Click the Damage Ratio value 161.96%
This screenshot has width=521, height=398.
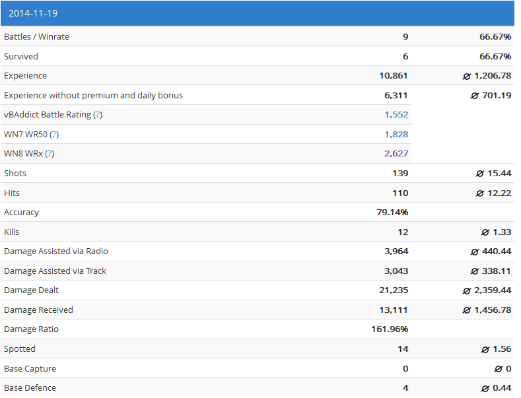(390, 329)
